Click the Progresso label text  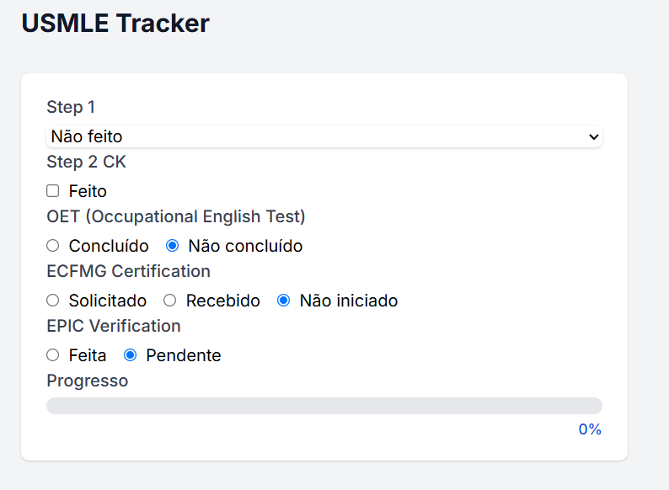(x=88, y=381)
